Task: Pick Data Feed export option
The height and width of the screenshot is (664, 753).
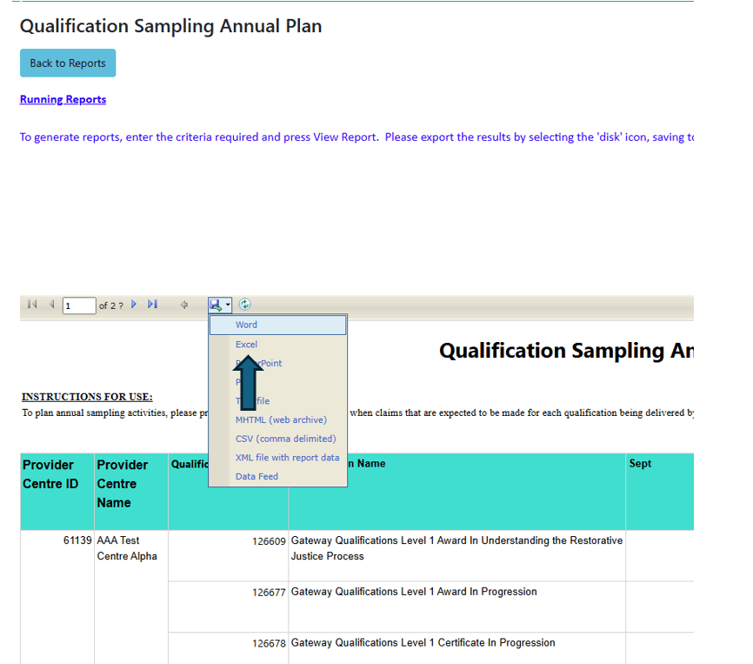Action: (x=257, y=477)
